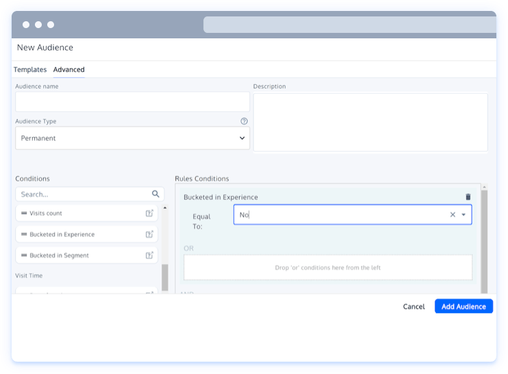Click the Conditions search field

click(82, 195)
